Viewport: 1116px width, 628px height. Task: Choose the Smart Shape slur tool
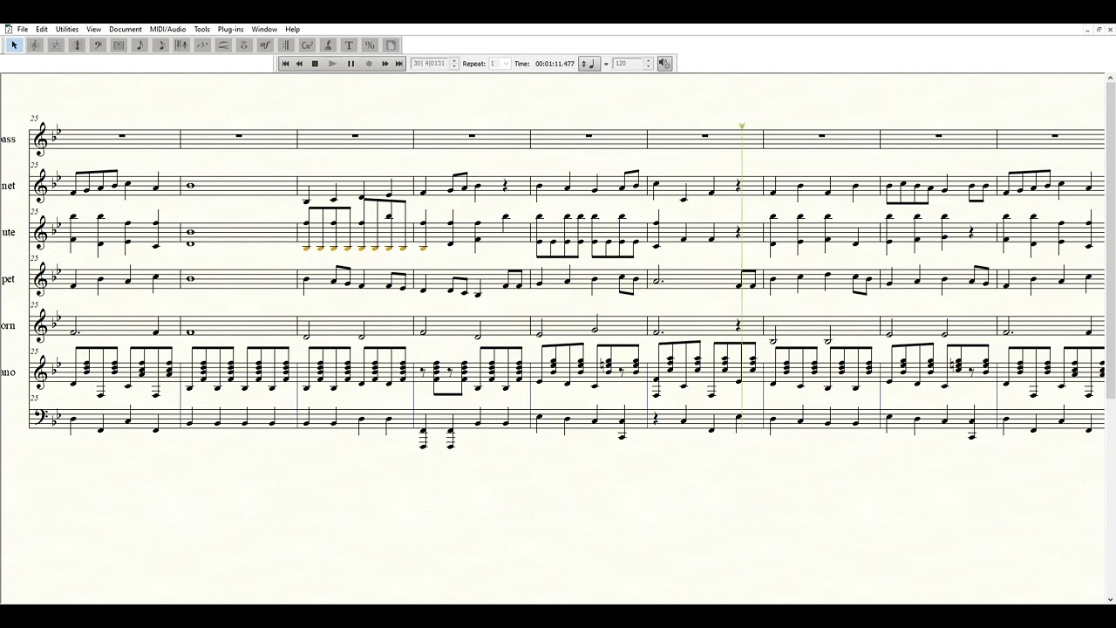(223, 45)
